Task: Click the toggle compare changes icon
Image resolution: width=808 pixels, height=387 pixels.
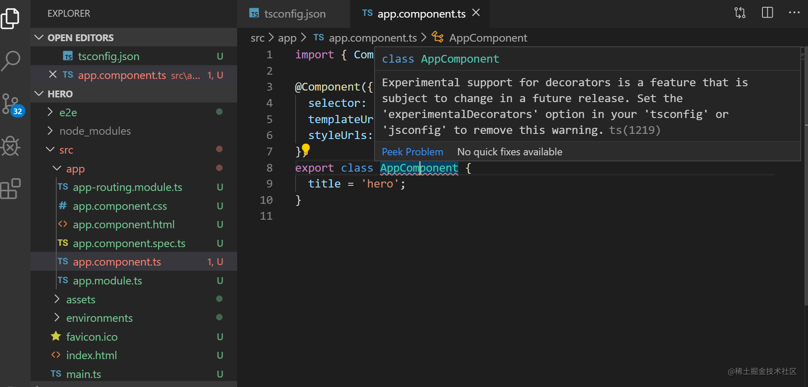Action: point(740,13)
